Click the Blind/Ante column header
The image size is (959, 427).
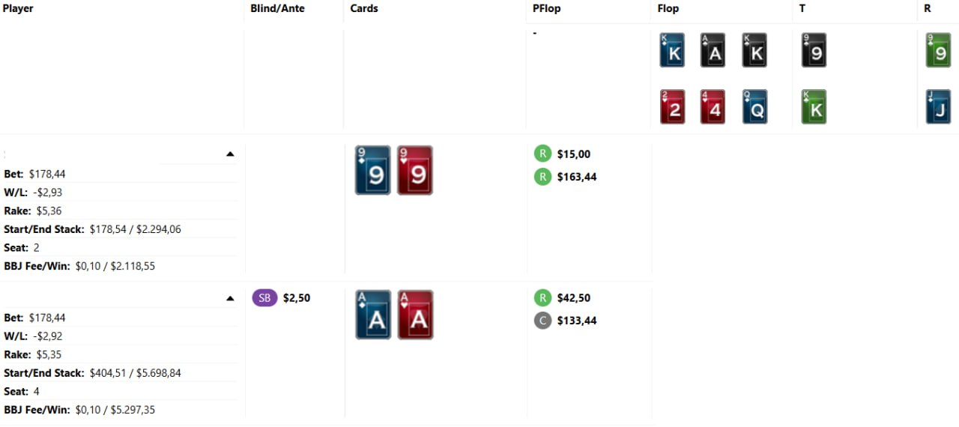pos(277,9)
